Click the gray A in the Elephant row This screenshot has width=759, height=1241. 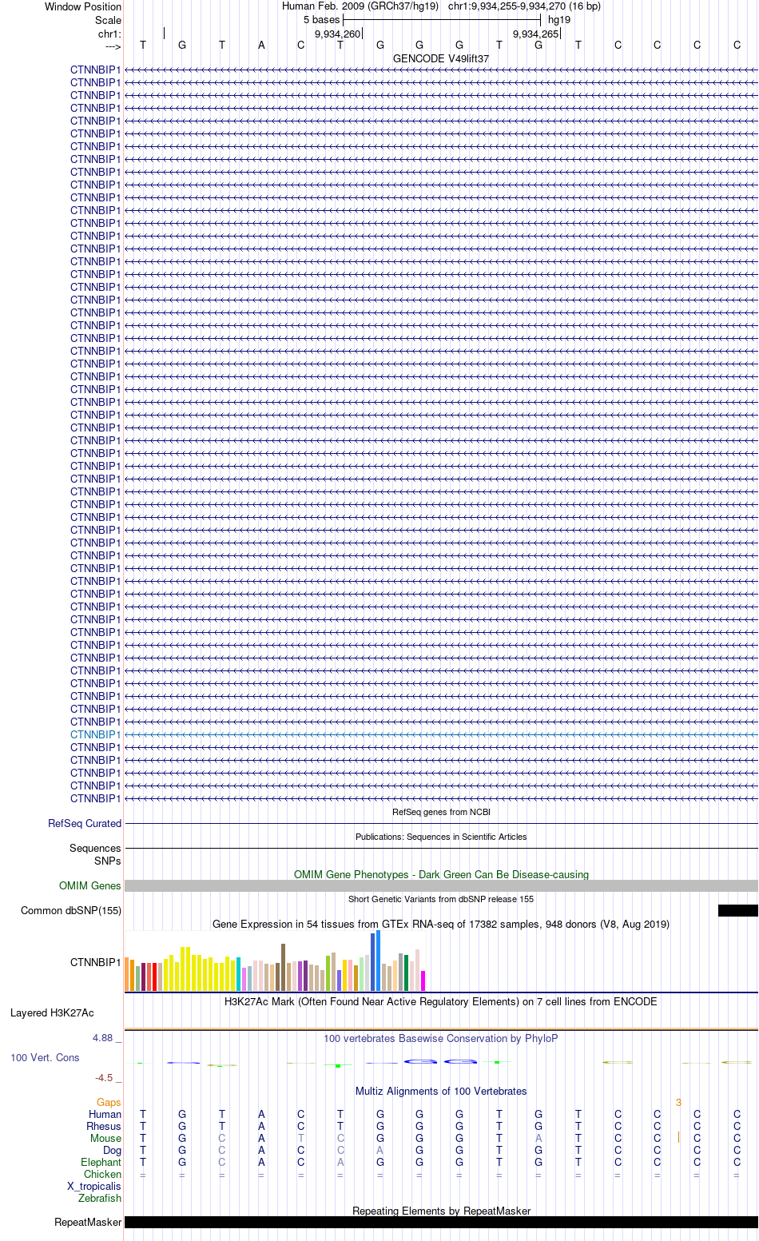coord(340,1162)
